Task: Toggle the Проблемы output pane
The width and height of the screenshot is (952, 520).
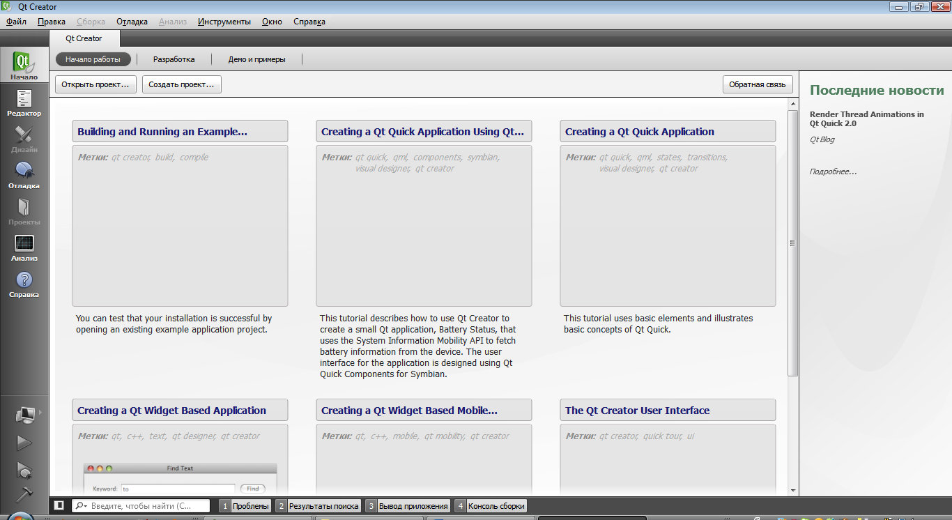Action: point(245,506)
